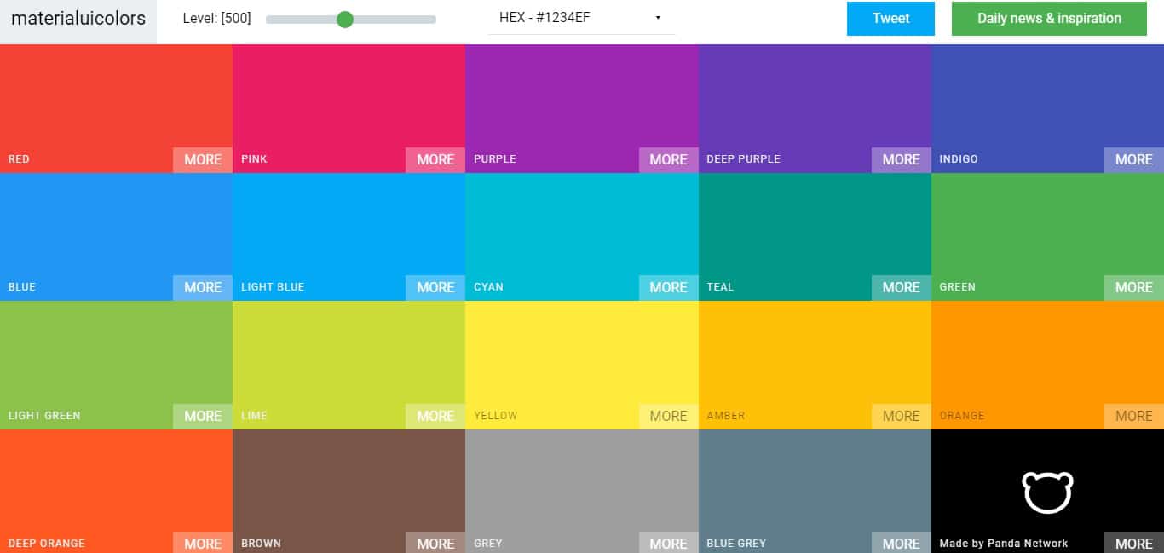Select the Green color swatch
The height and width of the screenshot is (553, 1164).
(1047, 237)
